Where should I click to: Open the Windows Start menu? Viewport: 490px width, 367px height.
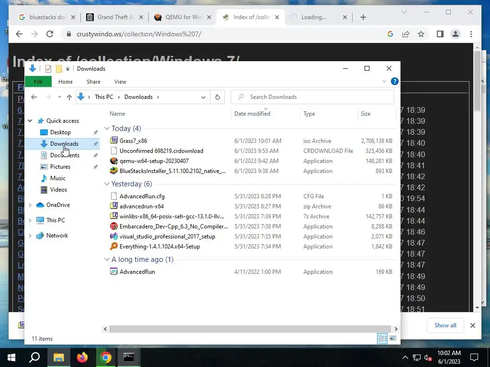coord(11,357)
